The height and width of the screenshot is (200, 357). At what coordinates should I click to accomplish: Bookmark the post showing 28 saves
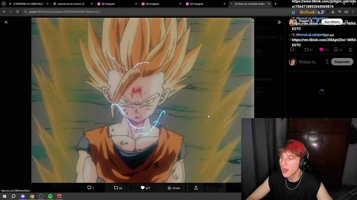click(336, 49)
